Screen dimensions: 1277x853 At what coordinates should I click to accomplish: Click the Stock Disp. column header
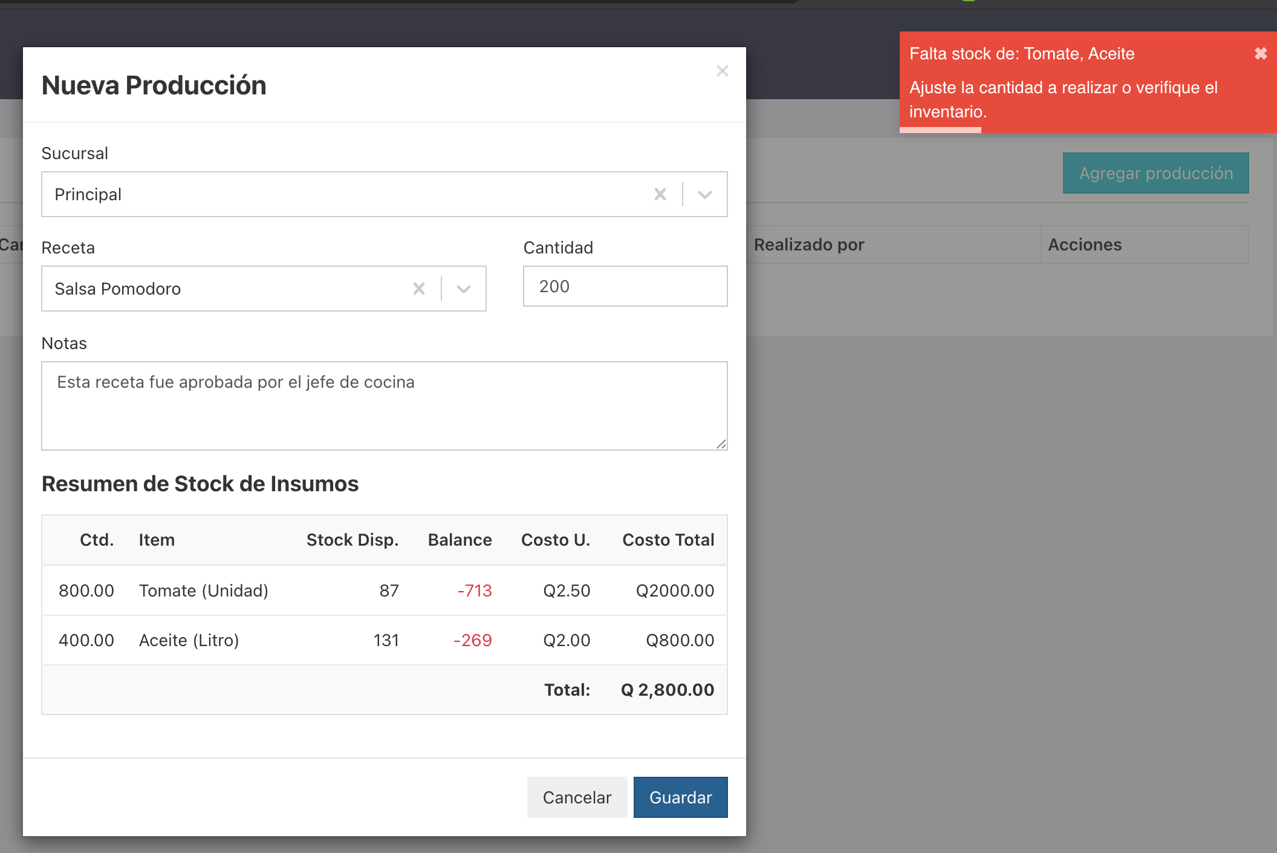[353, 540]
